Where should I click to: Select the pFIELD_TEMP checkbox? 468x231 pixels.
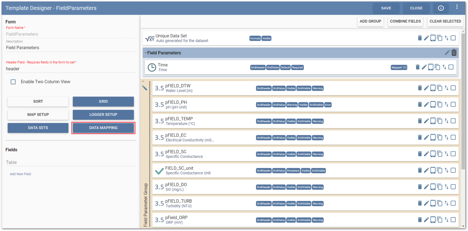453,121
